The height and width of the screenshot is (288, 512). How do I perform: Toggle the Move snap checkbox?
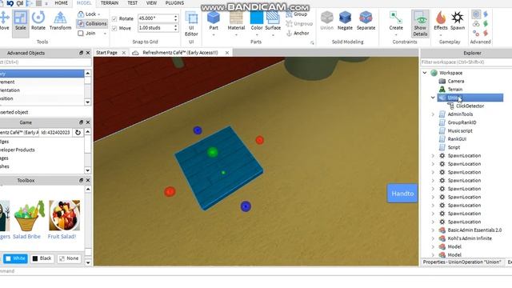pyautogui.click(x=114, y=29)
